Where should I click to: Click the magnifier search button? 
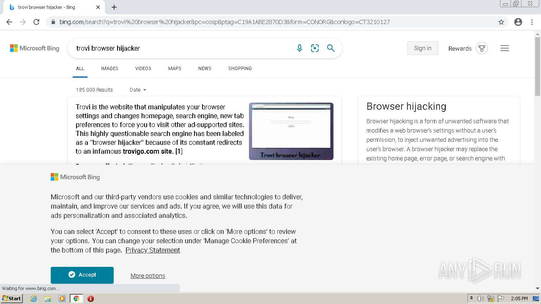[x=331, y=48]
